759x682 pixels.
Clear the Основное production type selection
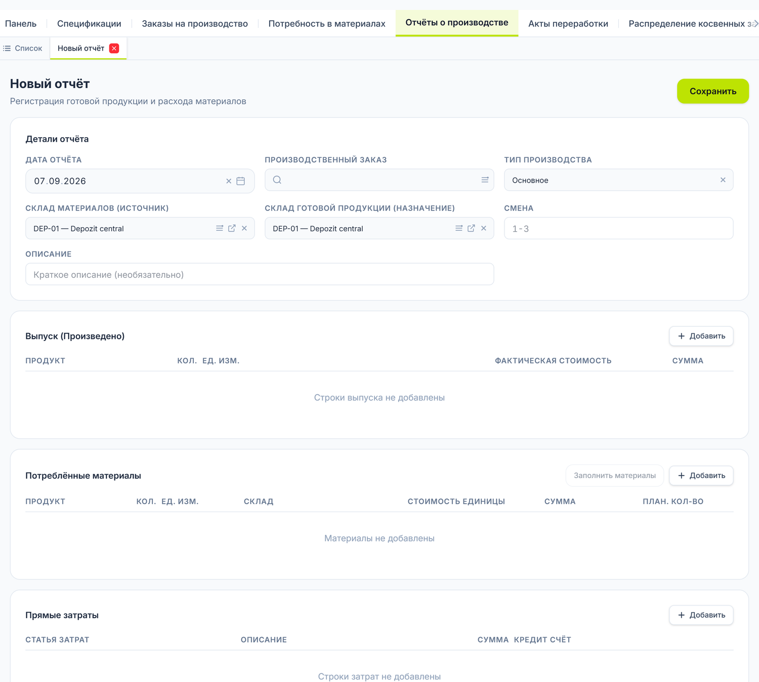pyautogui.click(x=723, y=180)
